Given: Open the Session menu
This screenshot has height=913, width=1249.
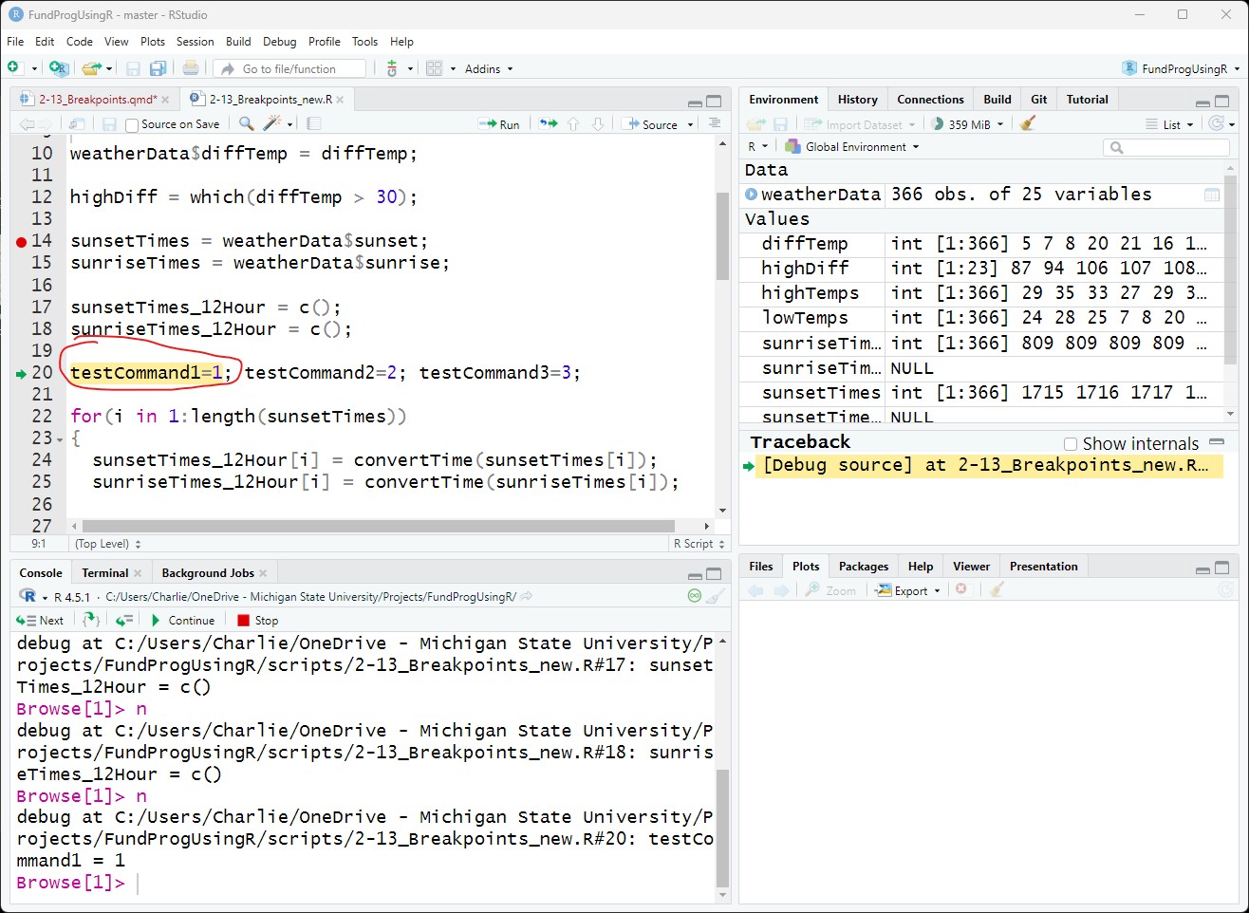Looking at the screenshot, I should coord(195,42).
